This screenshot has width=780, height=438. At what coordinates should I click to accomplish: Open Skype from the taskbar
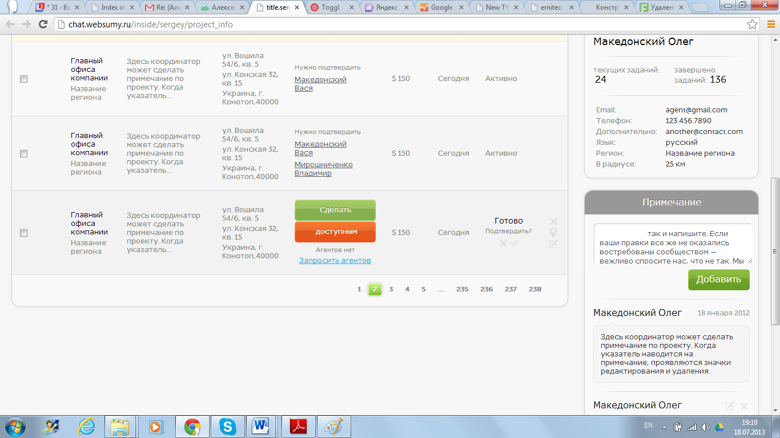click(x=227, y=426)
